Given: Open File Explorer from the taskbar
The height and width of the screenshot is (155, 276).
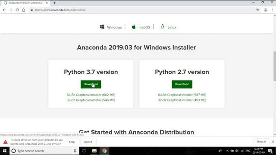Looking at the screenshot, I should 94,151.
